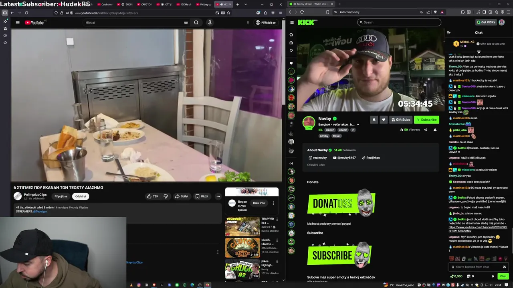
Task: Toggle the left browser sidebar panel button
Action: [x=5, y=13]
